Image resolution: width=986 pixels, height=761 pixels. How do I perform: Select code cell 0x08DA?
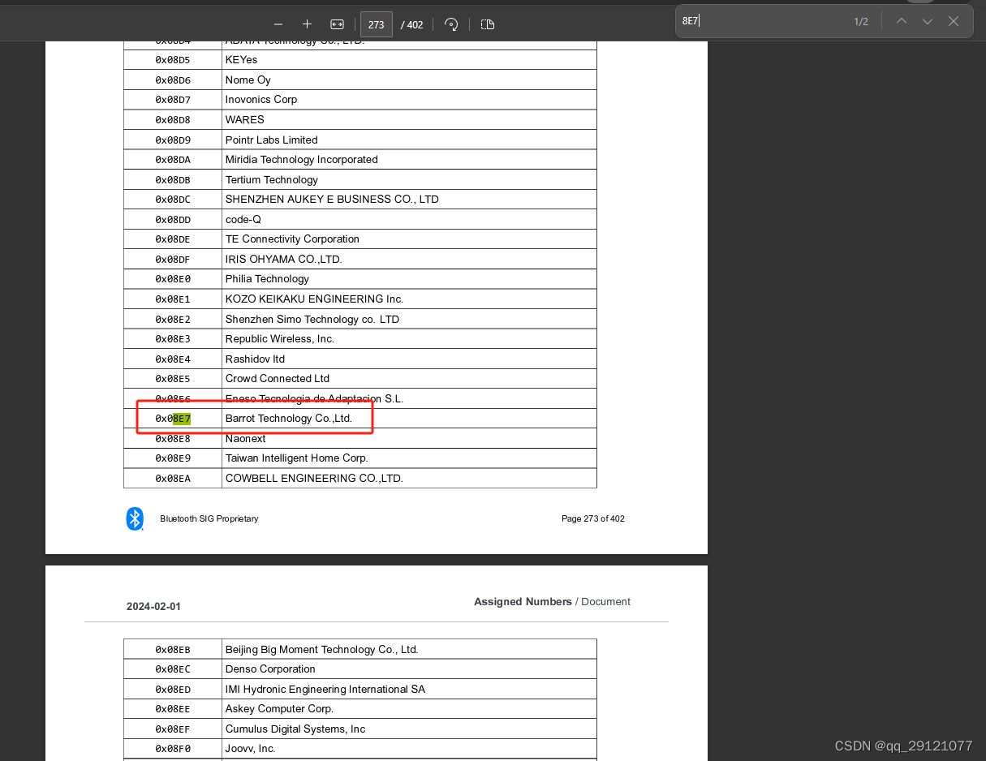[x=173, y=160]
